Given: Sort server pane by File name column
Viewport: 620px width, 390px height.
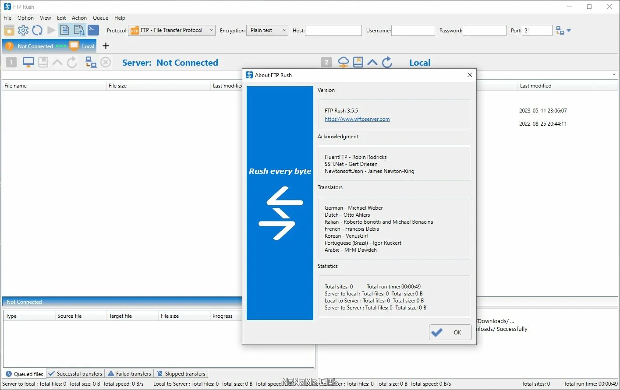Looking at the screenshot, I should 54,86.
